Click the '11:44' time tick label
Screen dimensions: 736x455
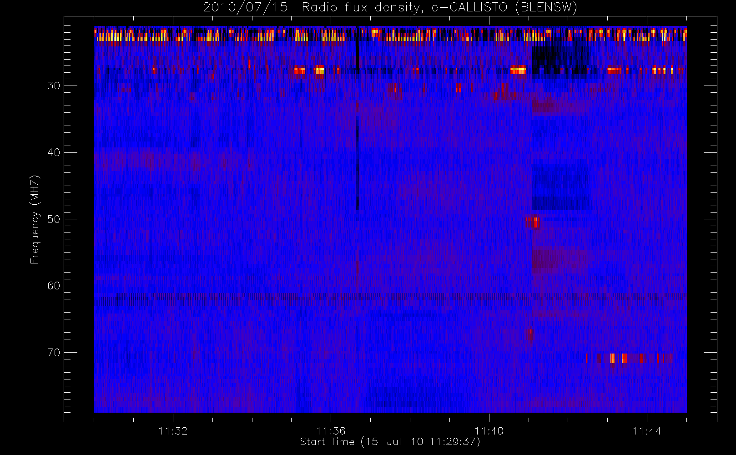647,431
